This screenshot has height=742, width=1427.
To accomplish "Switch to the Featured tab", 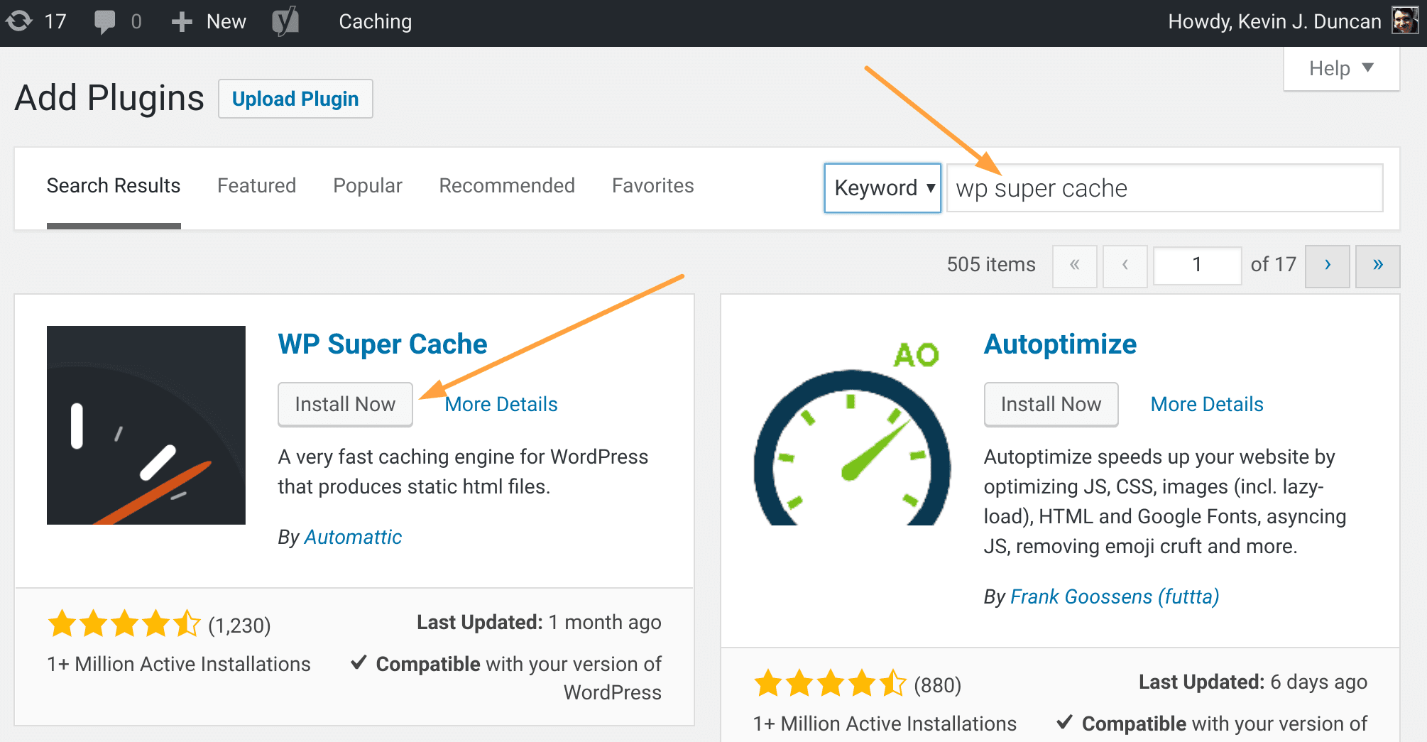I will coord(256,186).
